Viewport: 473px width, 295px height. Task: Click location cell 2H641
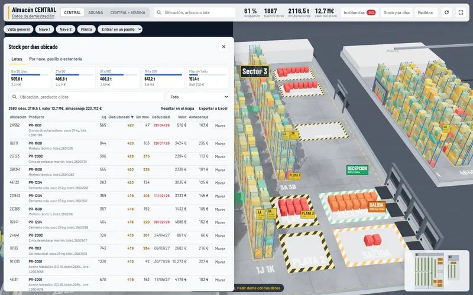pyautogui.click(x=14, y=235)
